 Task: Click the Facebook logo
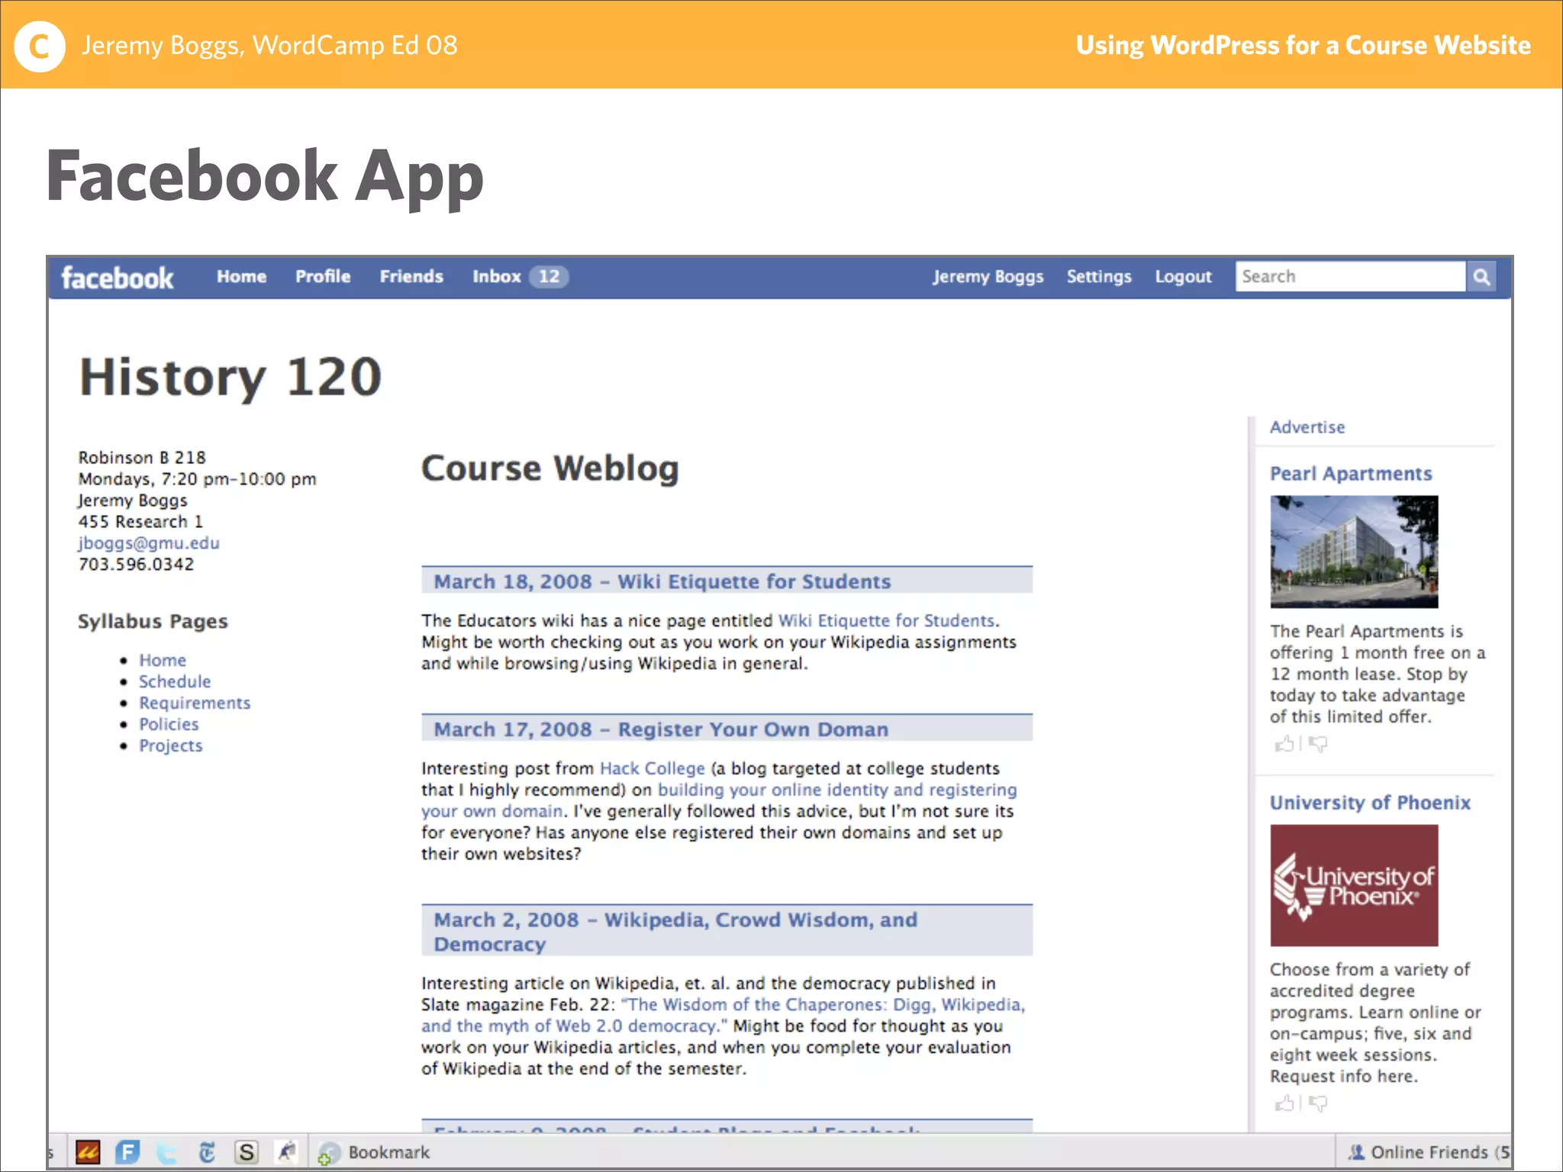pos(118,278)
